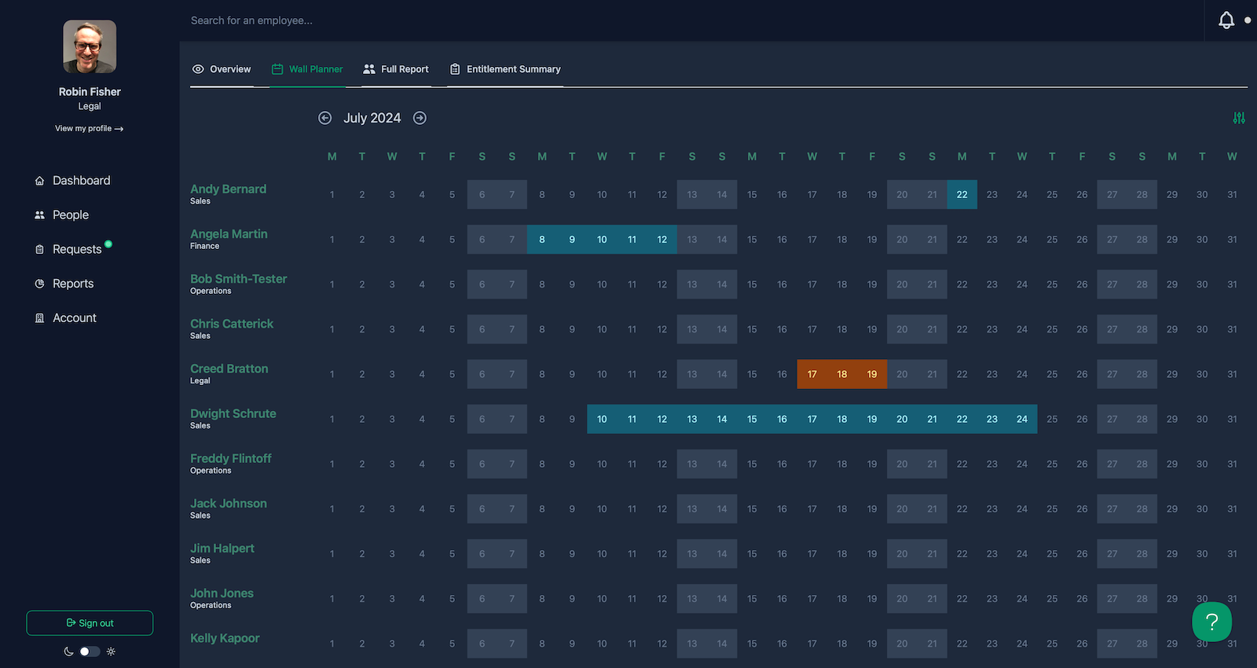Select Creed Bratton's orange leave on 18th
The image size is (1257, 668).
[x=841, y=374]
